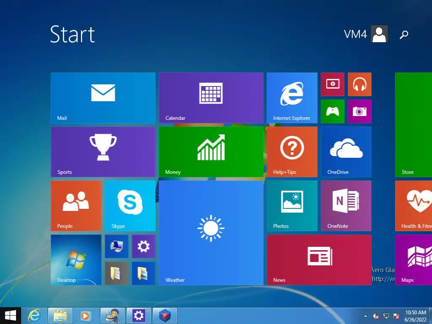Open the Photos tile

pos(292,205)
